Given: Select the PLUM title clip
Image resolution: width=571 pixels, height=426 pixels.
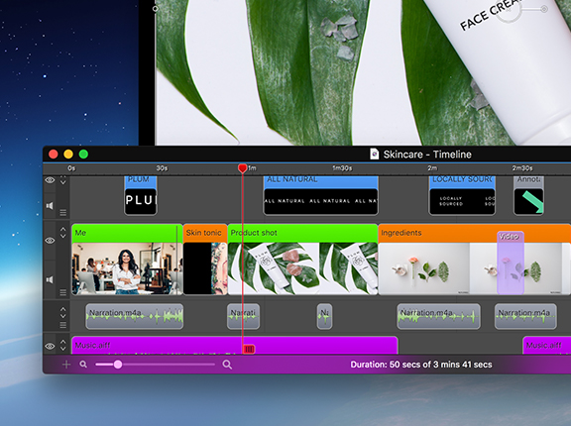Looking at the screenshot, I should [141, 196].
